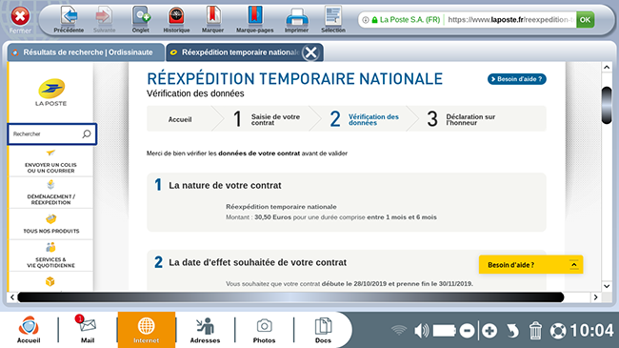This screenshot has height=348, width=619.
Task: Zoom in with the plus icon
Action: pyautogui.click(x=489, y=331)
